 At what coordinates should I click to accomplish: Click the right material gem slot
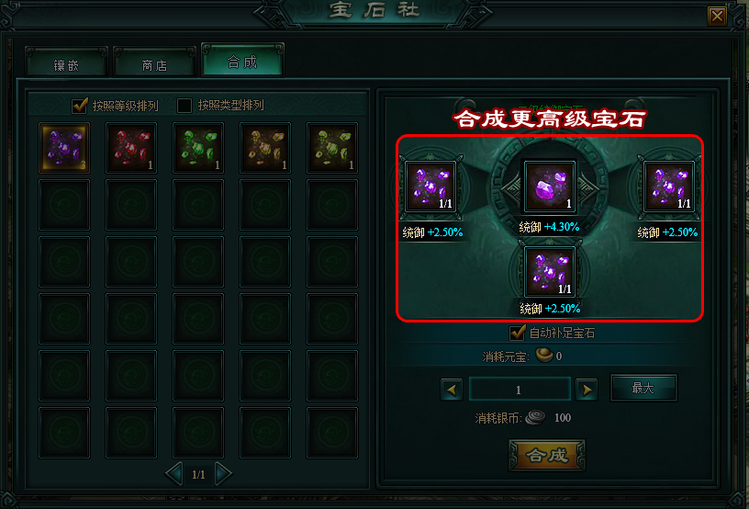pos(669,186)
